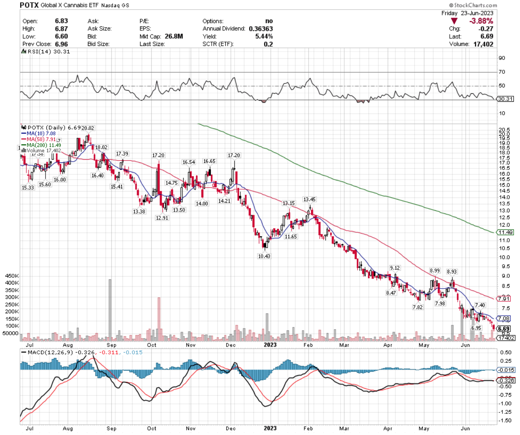Click the 450K volume axis label
Image resolution: width=520 pixels, height=435 pixels.
coord(12,276)
